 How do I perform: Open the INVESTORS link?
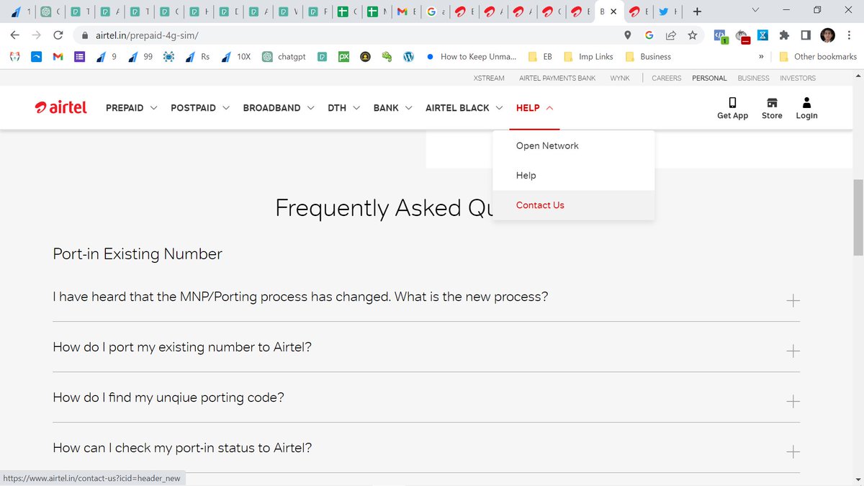pos(798,78)
